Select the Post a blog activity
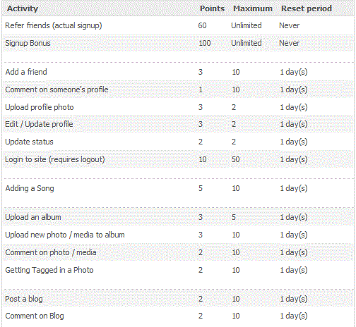The image size is (356, 327). click(24, 299)
